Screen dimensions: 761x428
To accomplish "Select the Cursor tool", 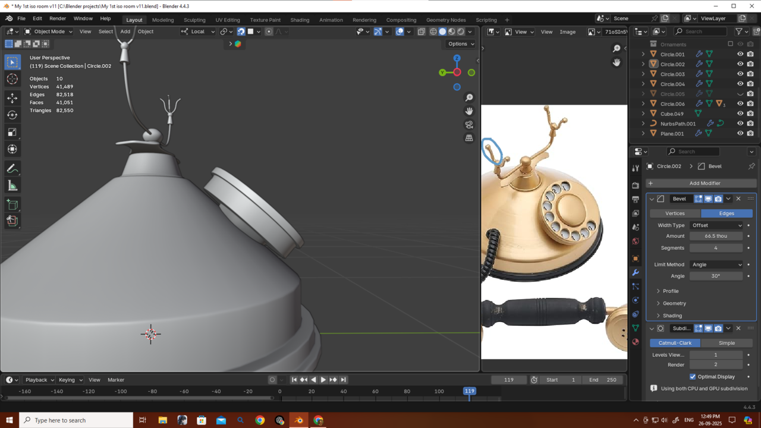I will [12, 79].
